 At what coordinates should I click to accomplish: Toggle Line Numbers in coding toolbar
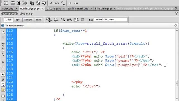3,74
